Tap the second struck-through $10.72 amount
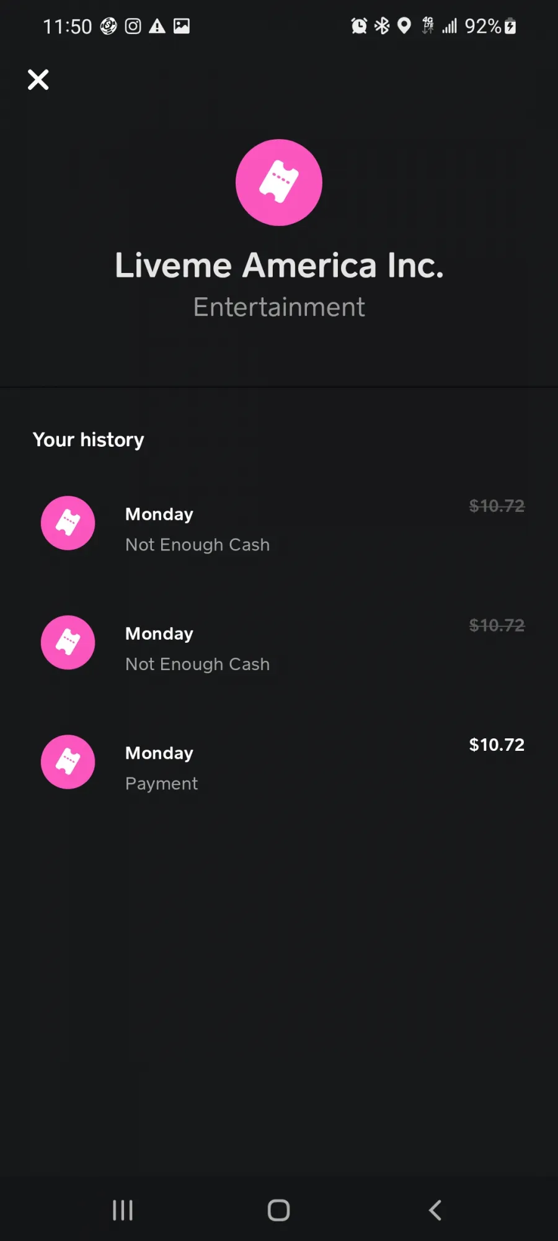 (x=497, y=625)
